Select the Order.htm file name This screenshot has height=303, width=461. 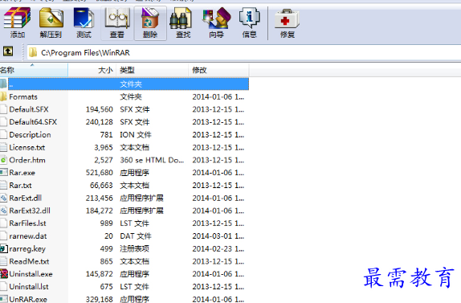tap(27, 160)
